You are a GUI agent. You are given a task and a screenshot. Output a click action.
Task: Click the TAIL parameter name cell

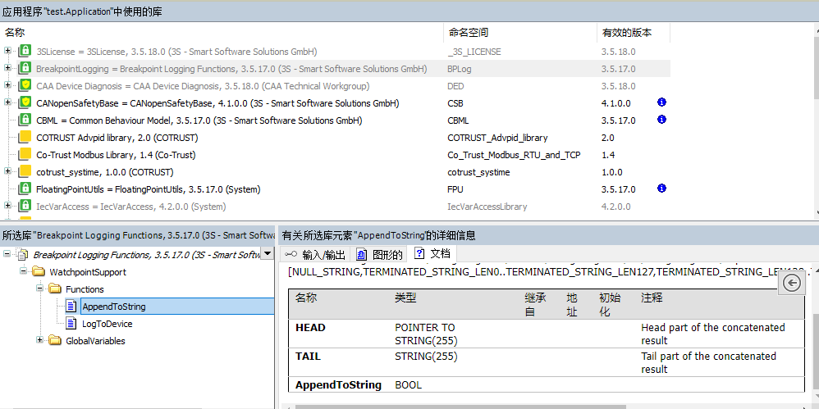309,357
